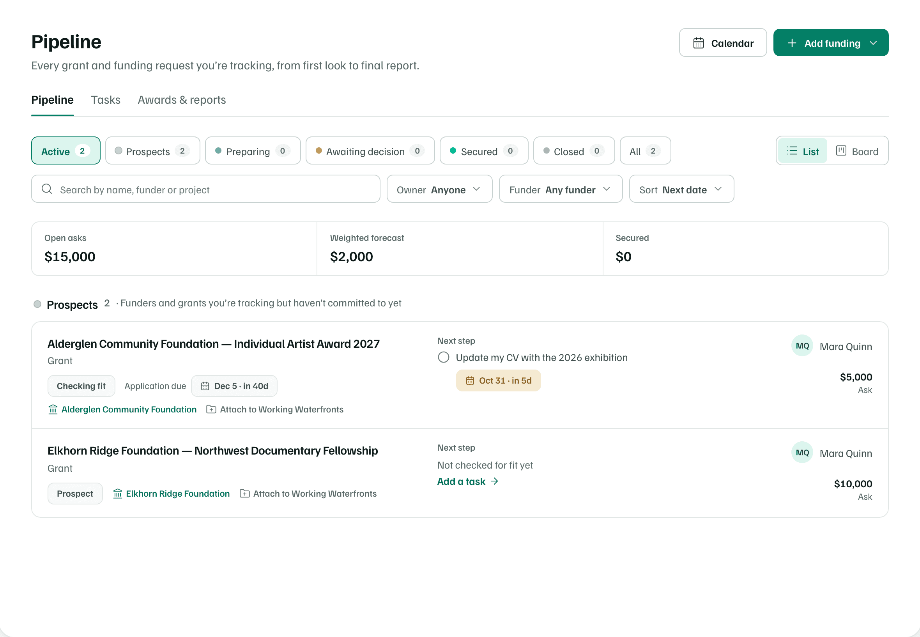Viewport: 920px width, 637px height.
Task: Filter by Closed stage chip
Action: pos(574,151)
